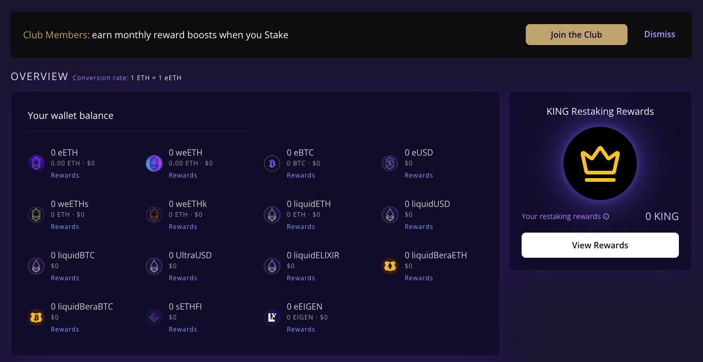Viewport: 703px width, 362px height.
Task: Open Rewards for liquidUSD
Action: [x=419, y=226]
